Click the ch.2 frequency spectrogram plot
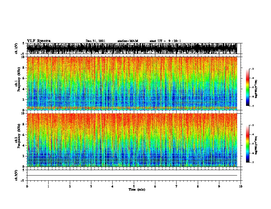The width and height of the screenshot is (271, 209). coord(132,140)
